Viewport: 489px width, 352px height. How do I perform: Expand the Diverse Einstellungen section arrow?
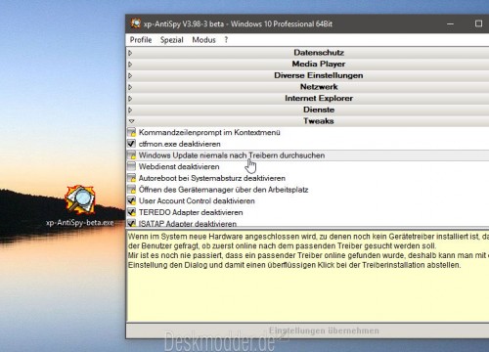pos(130,75)
